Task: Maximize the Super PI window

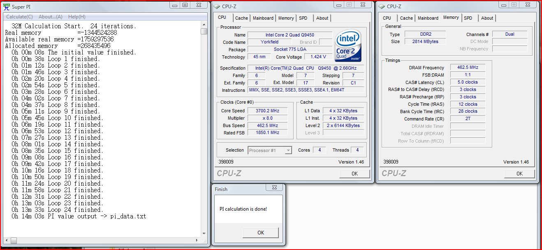Action: click(x=185, y=5)
